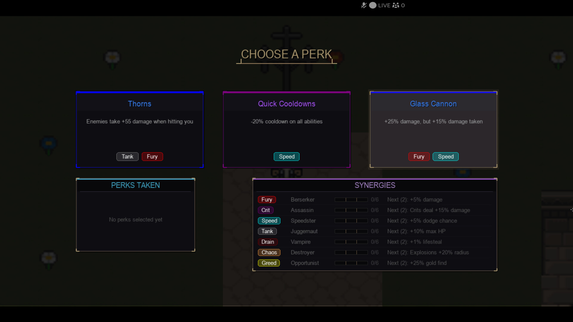Toggle the Fury tag on Glass Cannon
Image resolution: width=573 pixels, height=322 pixels.
pos(419,157)
